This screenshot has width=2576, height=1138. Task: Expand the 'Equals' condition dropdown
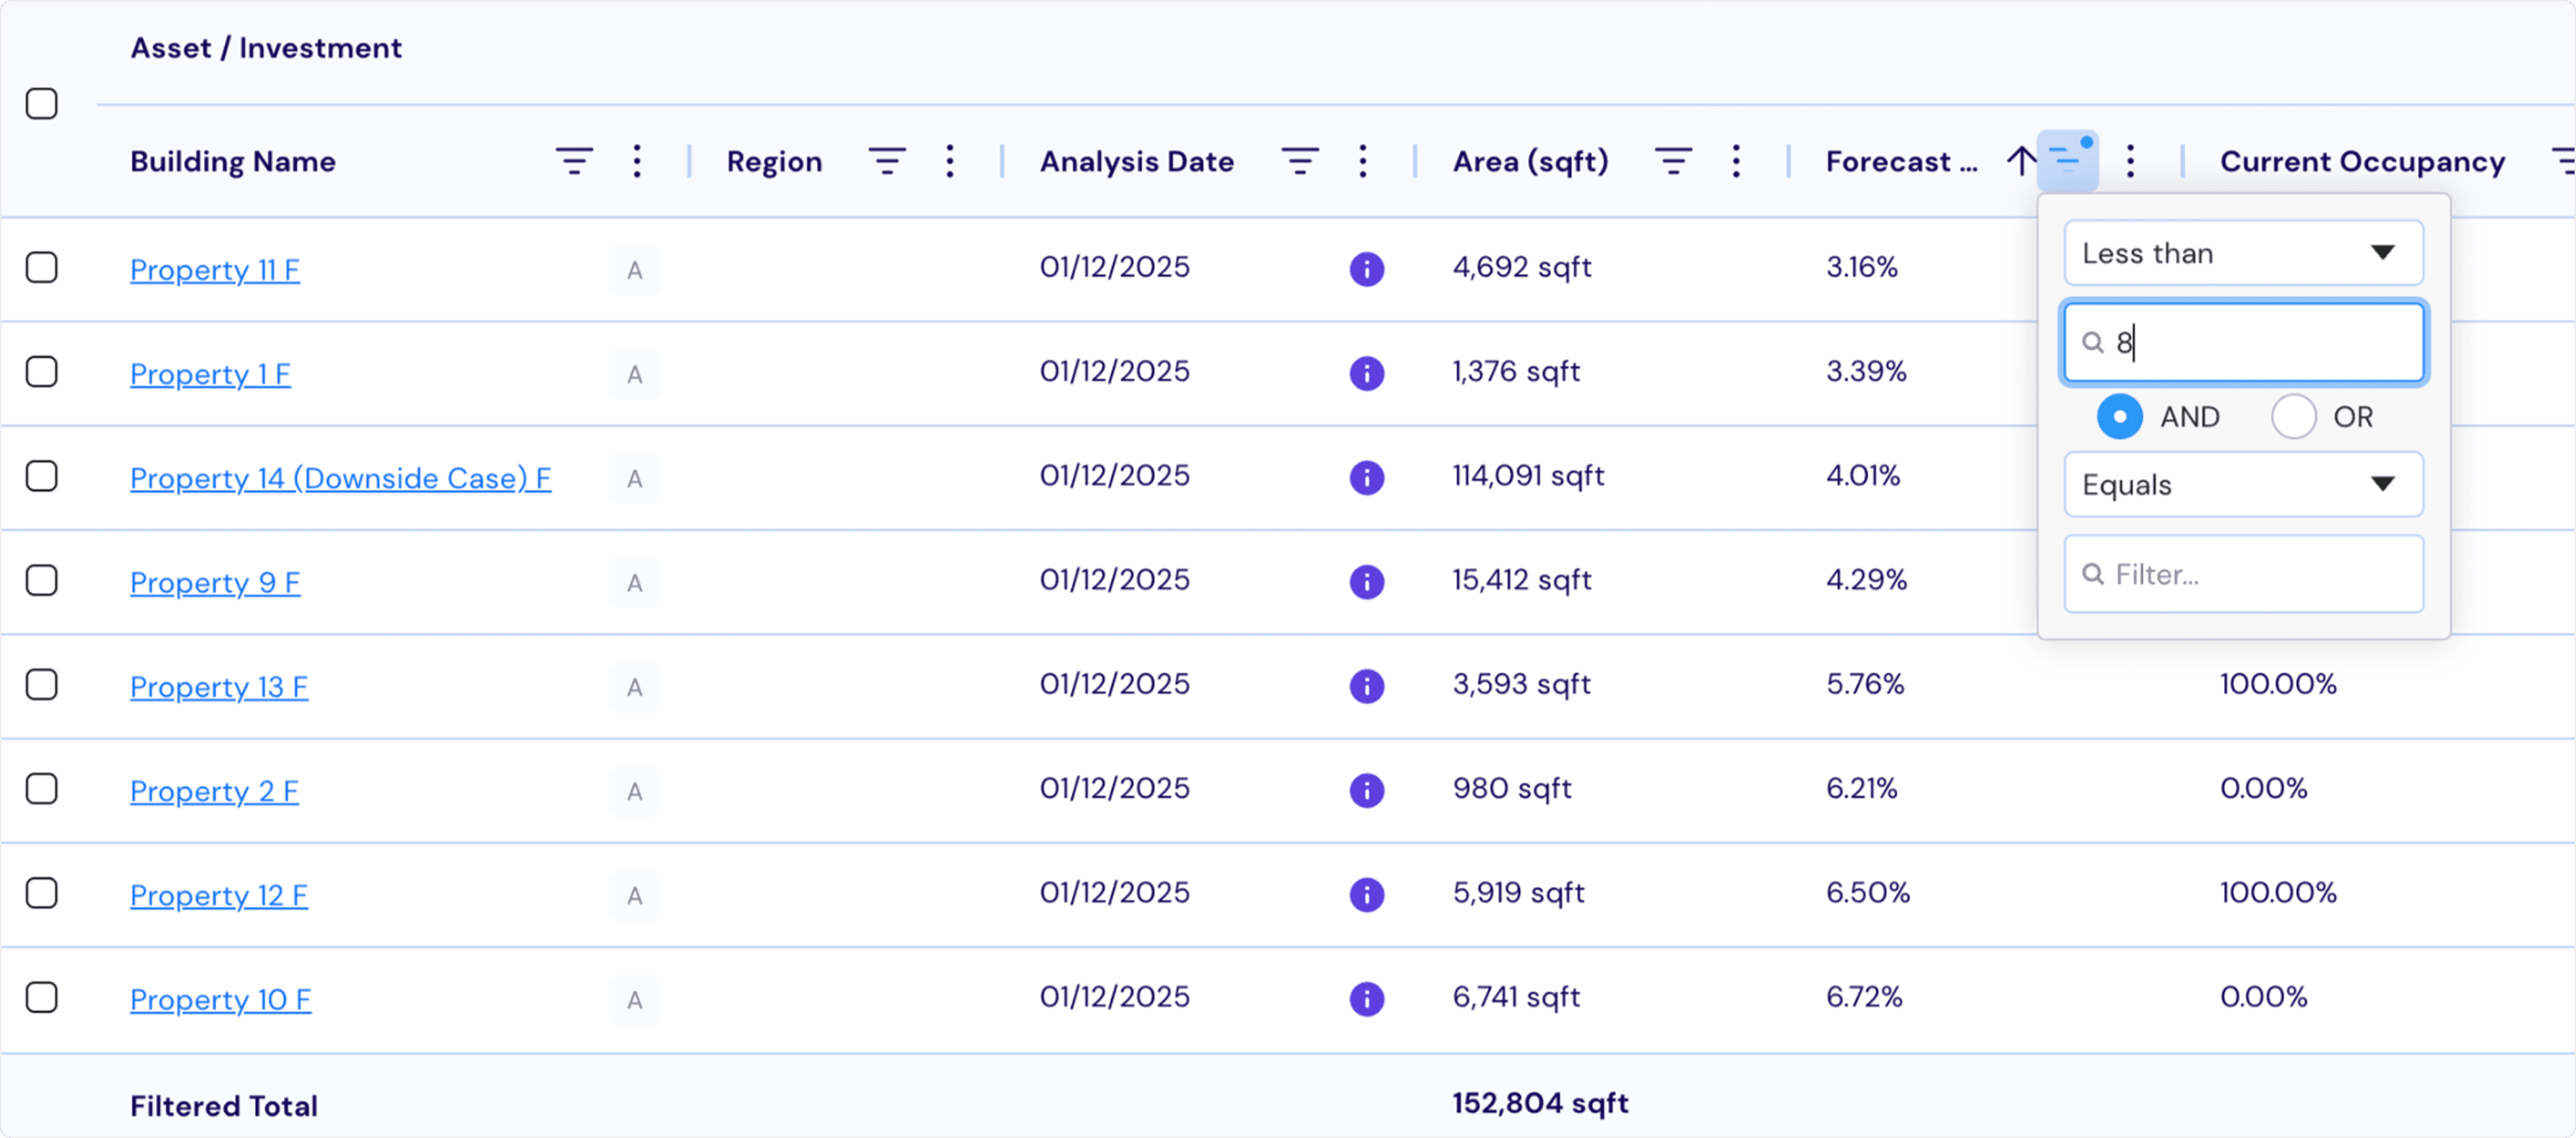pyautogui.click(x=2242, y=485)
